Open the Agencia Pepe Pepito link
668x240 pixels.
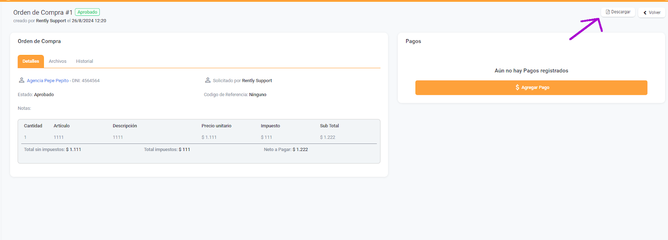[48, 81]
